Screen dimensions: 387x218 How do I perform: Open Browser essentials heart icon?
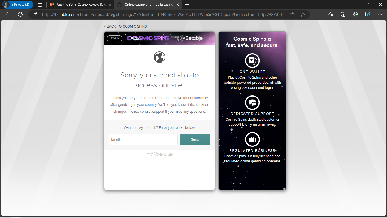coord(355,14)
